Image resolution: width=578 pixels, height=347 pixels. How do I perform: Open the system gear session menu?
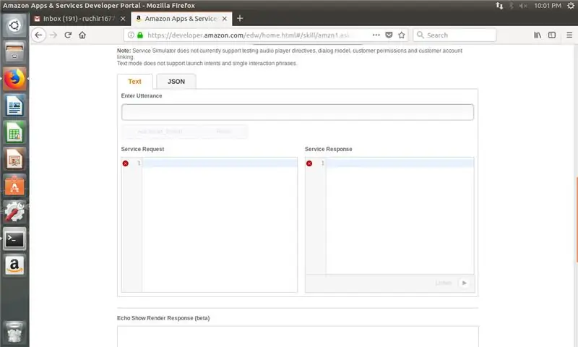pyautogui.click(x=571, y=6)
